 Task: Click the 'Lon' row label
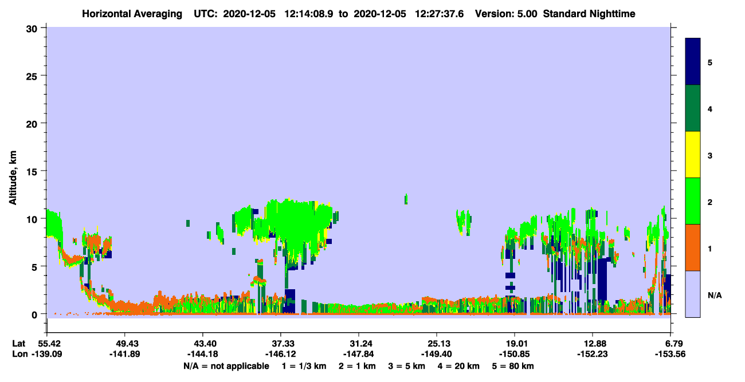click(x=19, y=354)
